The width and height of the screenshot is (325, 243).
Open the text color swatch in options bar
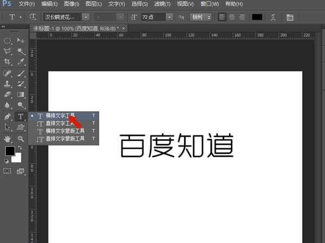tap(257, 17)
